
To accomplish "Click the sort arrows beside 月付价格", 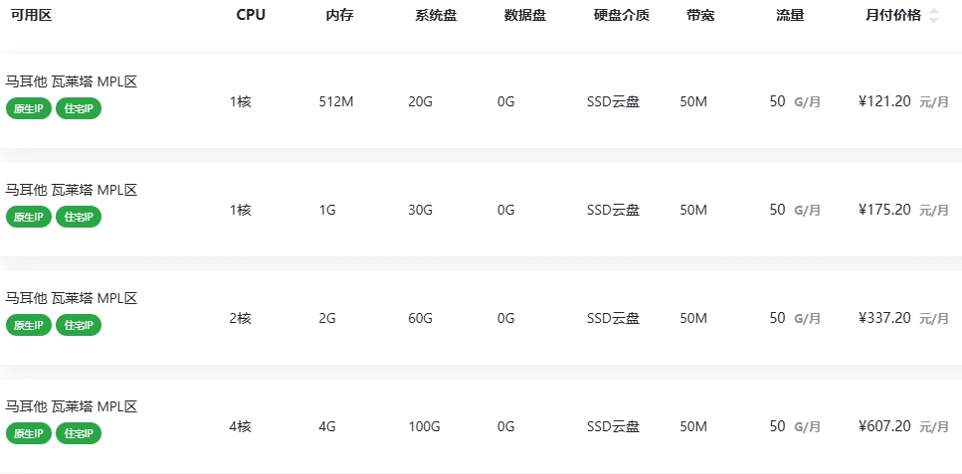I will [933, 15].
